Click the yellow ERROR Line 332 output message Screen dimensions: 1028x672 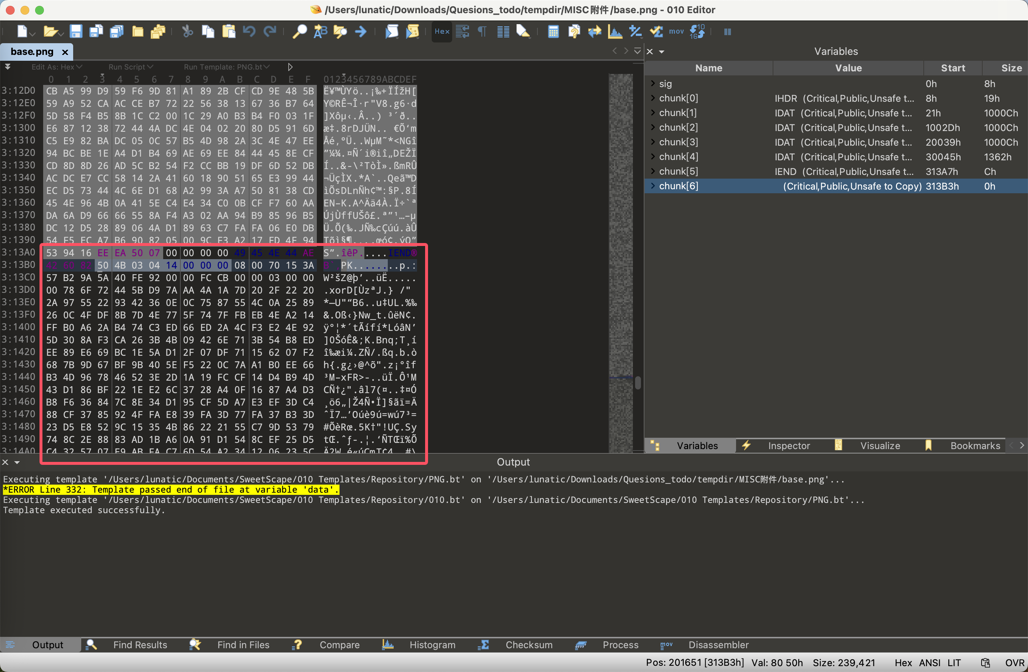point(170,490)
